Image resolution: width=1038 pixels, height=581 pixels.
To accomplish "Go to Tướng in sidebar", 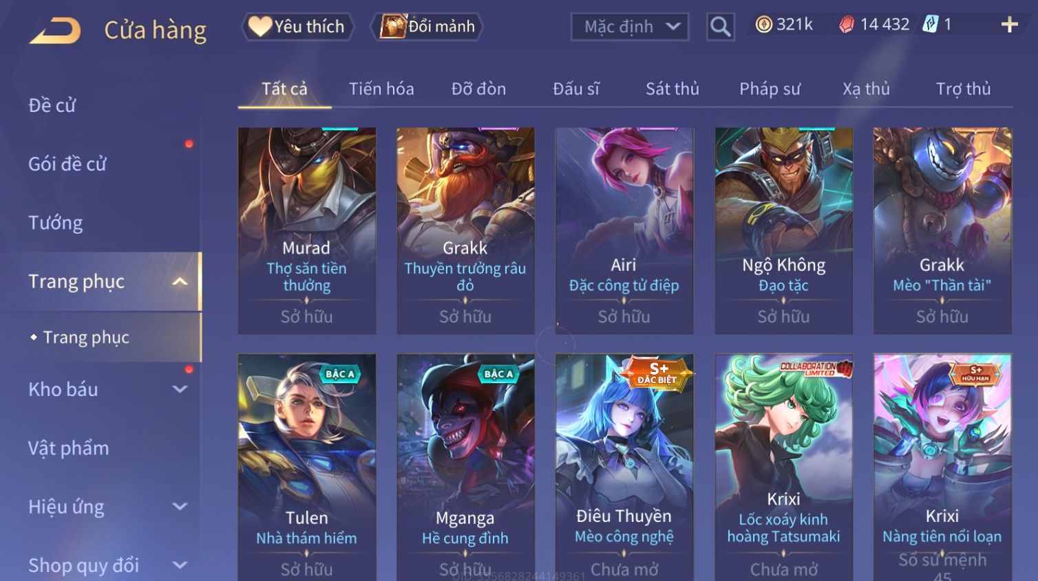I will pyautogui.click(x=56, y=223).
